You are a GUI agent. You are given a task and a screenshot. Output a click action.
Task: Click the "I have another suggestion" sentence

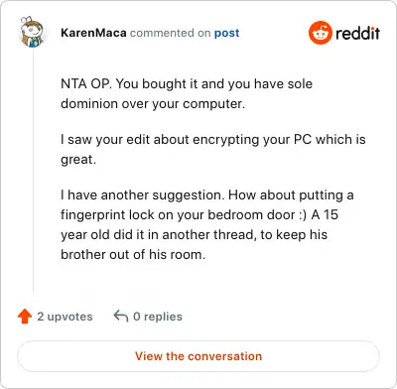[x=207, y=195]
